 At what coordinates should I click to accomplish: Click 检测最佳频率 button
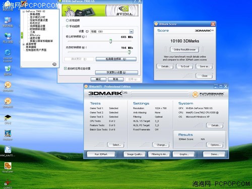point(116,59)
